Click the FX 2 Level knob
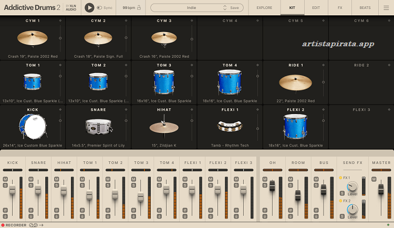The image size is (394, 228). (x=352, y=210)
